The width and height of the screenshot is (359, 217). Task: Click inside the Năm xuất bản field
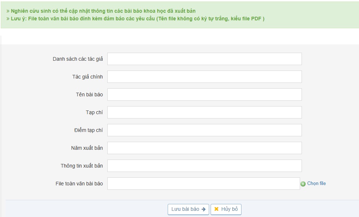(x=204, y=148)
